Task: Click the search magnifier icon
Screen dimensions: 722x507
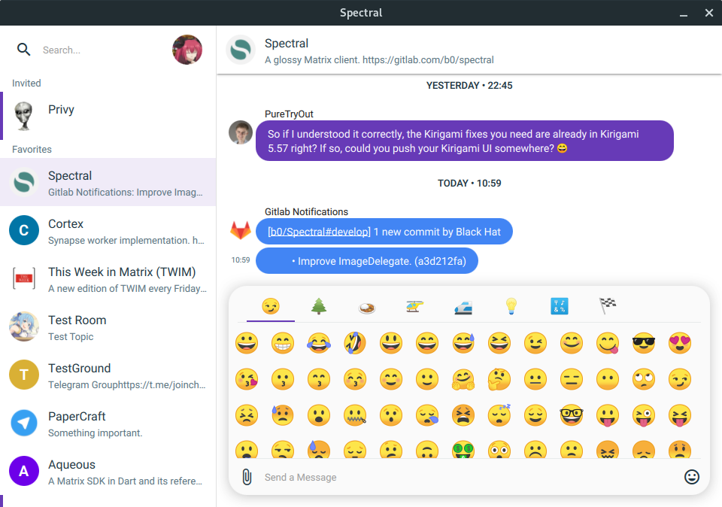Action: coord(24,50)
